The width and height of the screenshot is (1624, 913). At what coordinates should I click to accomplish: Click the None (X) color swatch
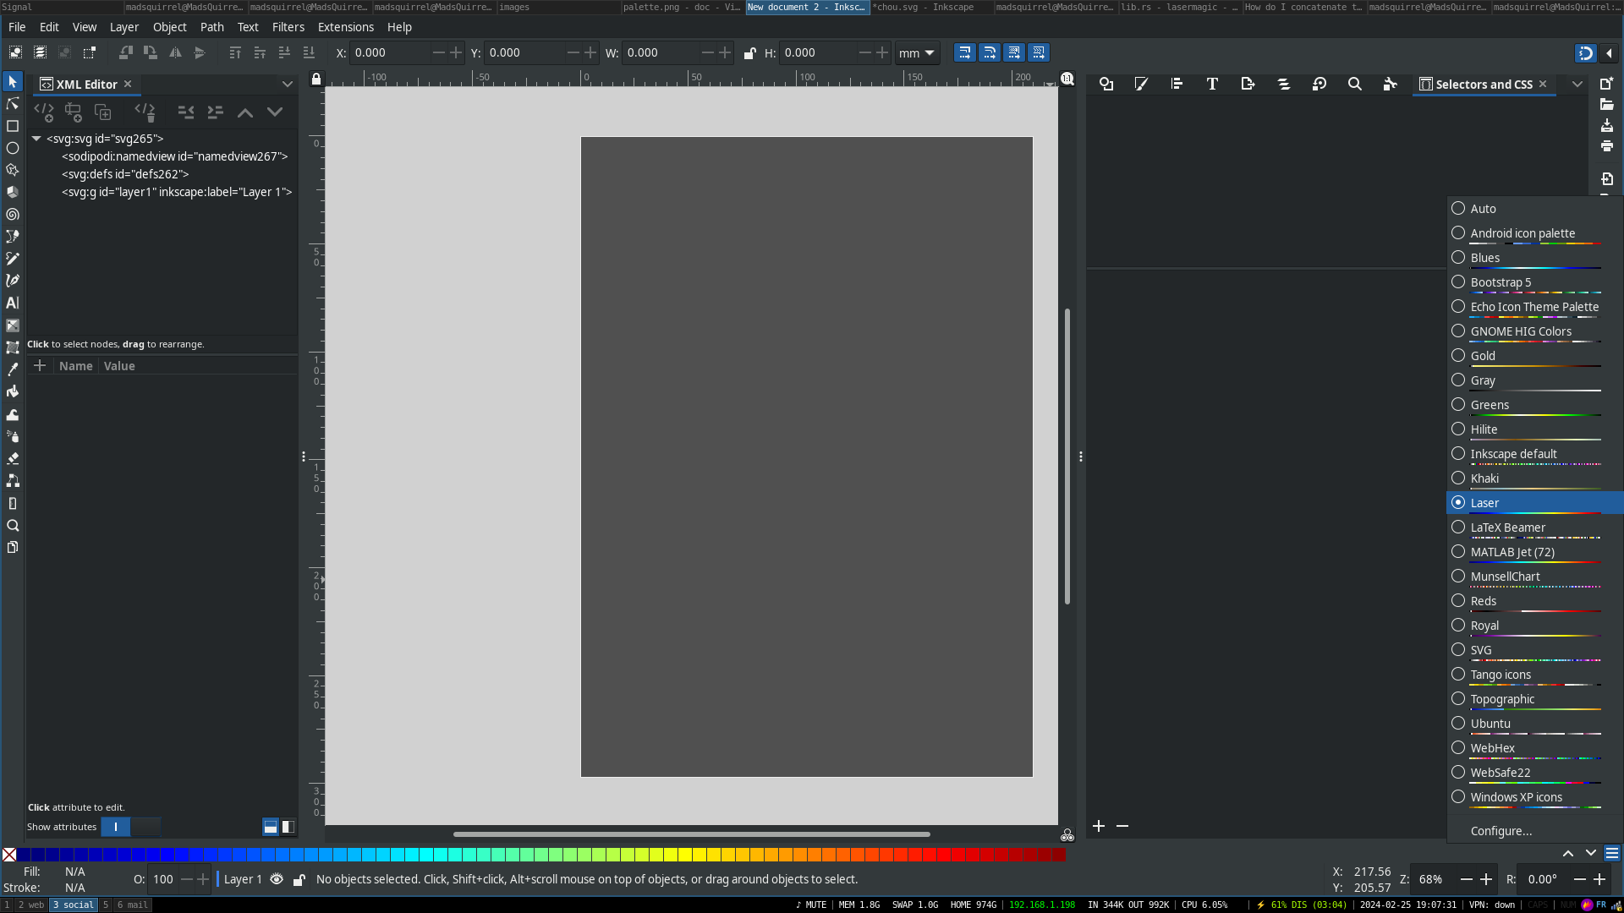coord(9,855)
